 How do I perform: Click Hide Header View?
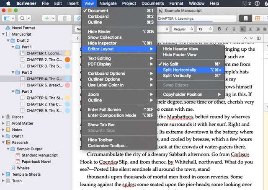[191, 49]
